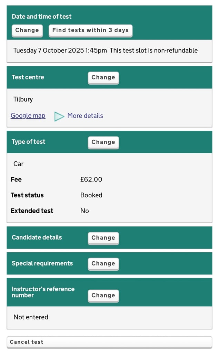Change the test centre
The image size is (219, 354).
103,77
